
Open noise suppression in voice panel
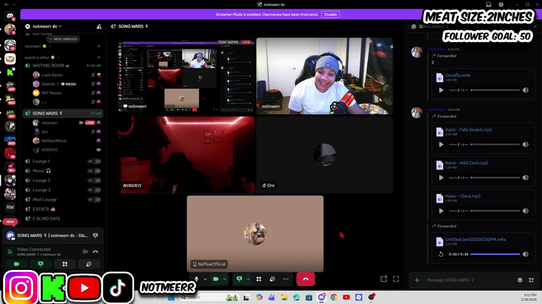coord(85,252)
